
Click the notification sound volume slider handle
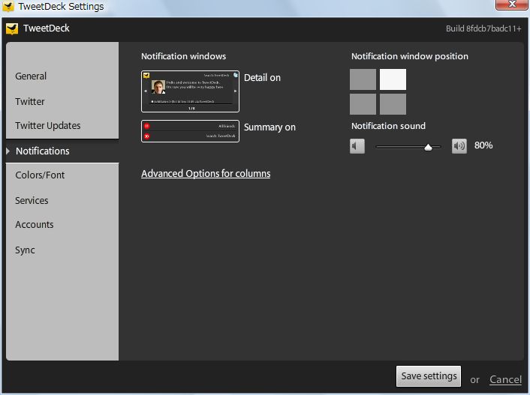click(x=428, y=147)
